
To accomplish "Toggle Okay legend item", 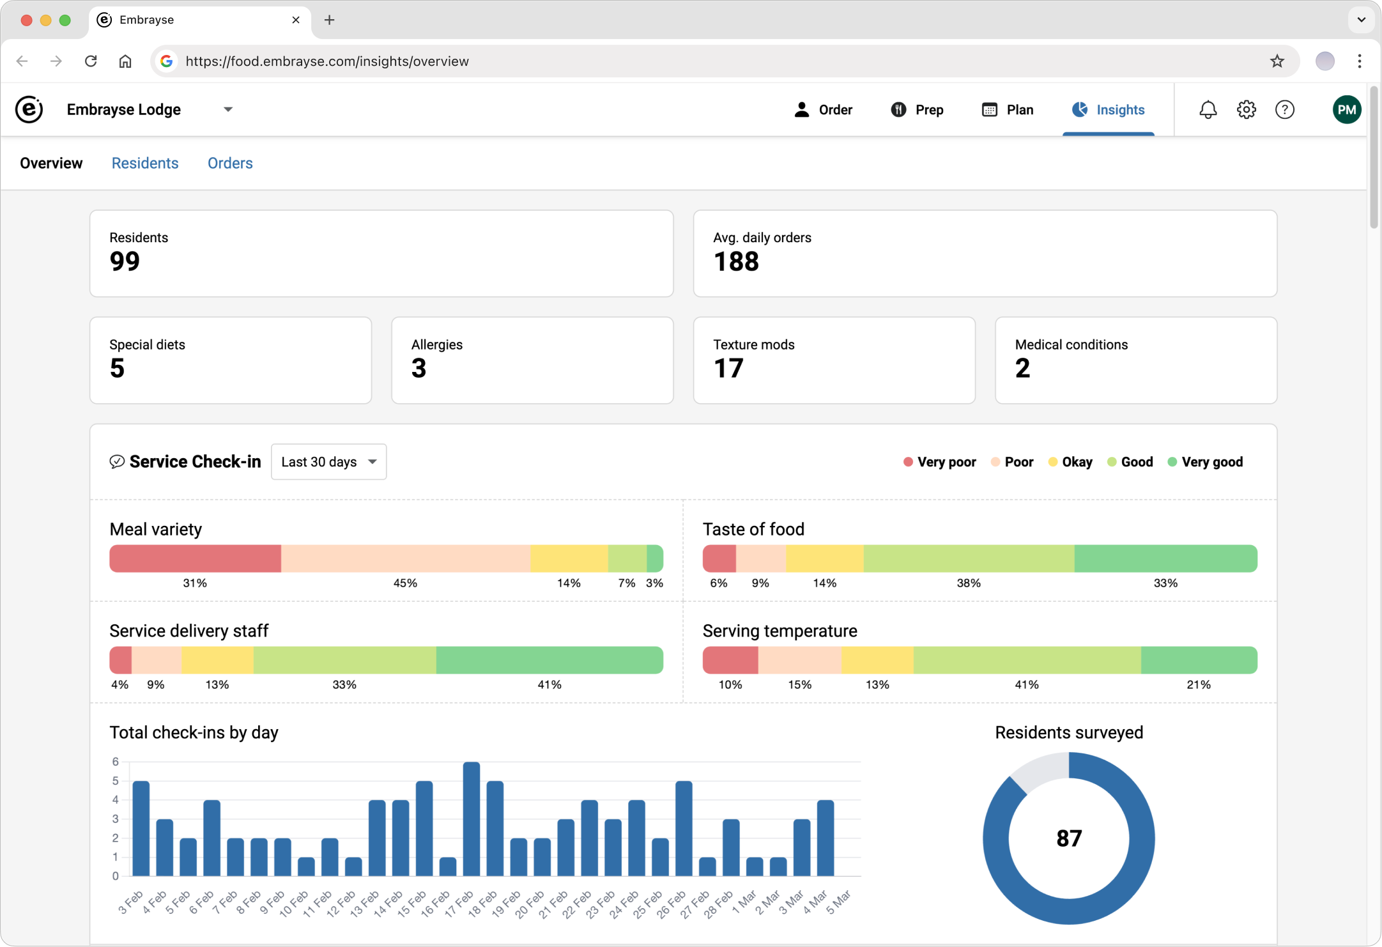I will [x=1070, y=462].
